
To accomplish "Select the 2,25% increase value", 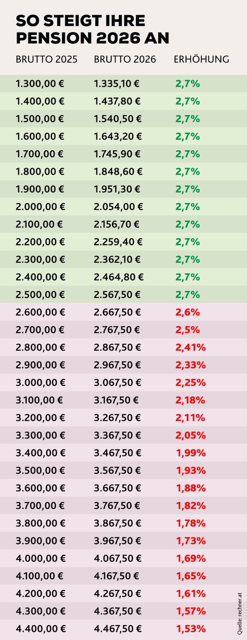I will [191, 383].
